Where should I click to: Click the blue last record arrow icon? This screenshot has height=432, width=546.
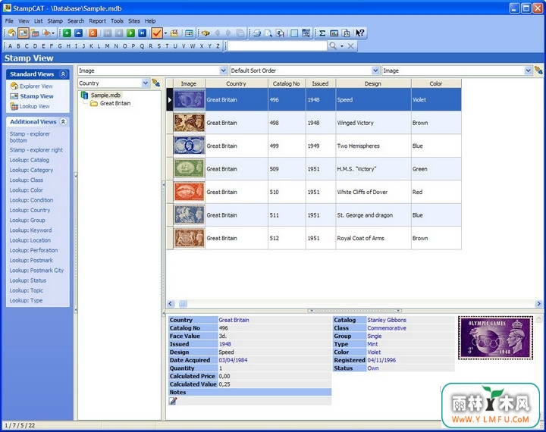pos(143,33)
